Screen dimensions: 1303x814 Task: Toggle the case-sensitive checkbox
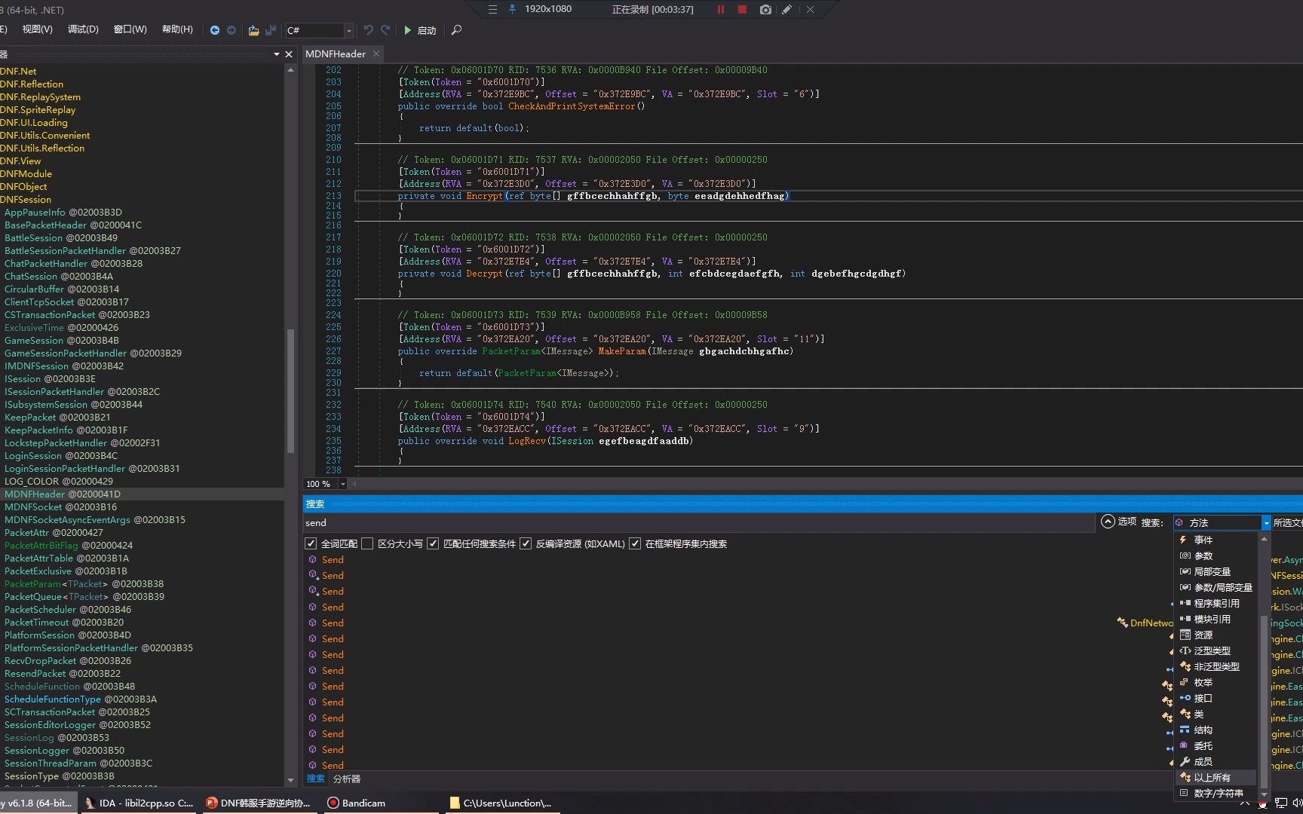click(366, 543)
